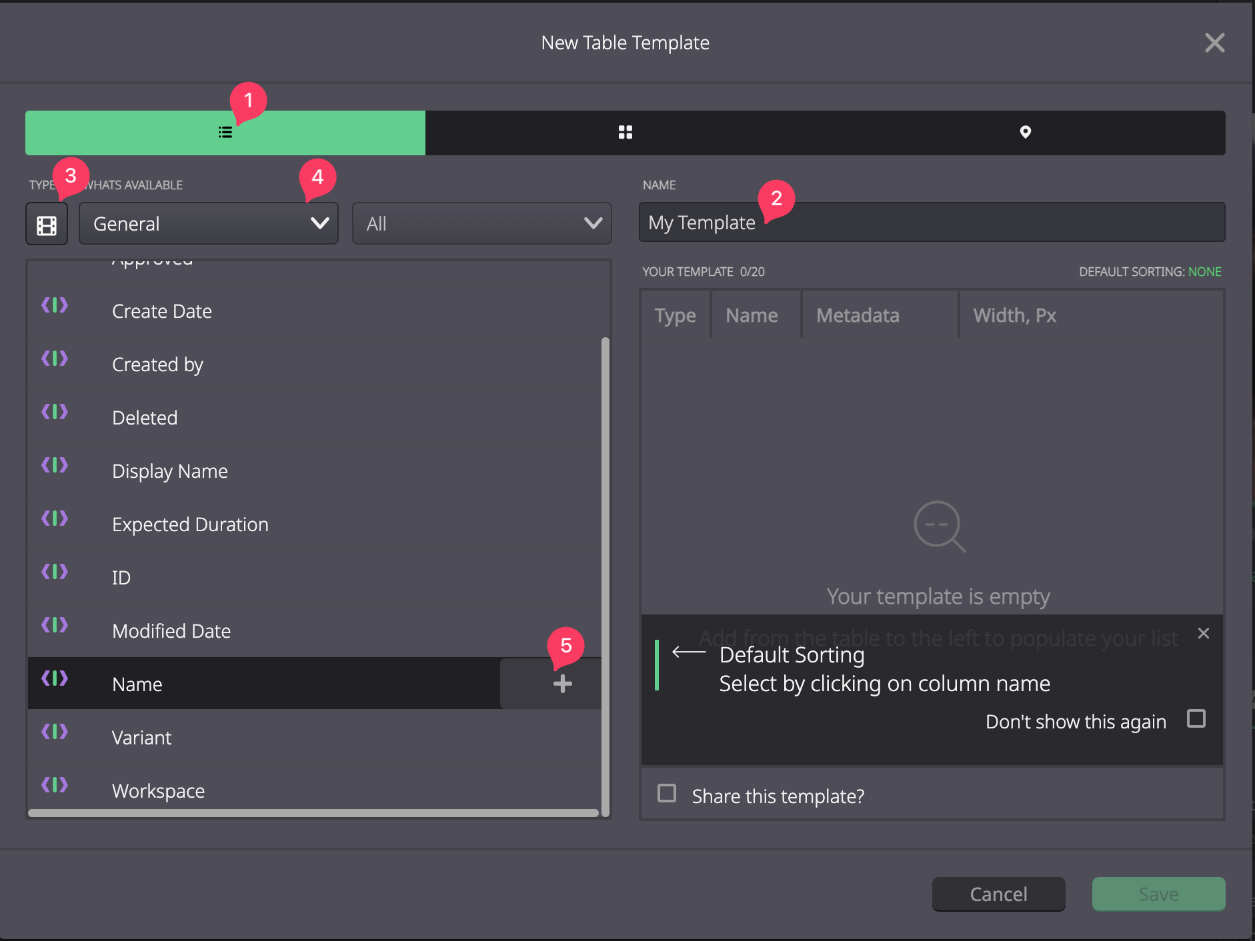Viewport: 1255px width, 941px height.
Task: Save the new table template
Action: tap(1158, 894)
